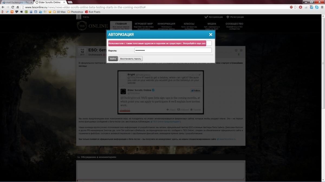Screen dimensions: 325x182
Task: Open the Сообщество menu item
Action: 234,26
